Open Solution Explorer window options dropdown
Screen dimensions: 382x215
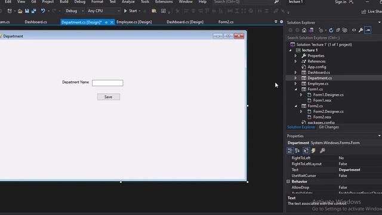tap(380, 23)
